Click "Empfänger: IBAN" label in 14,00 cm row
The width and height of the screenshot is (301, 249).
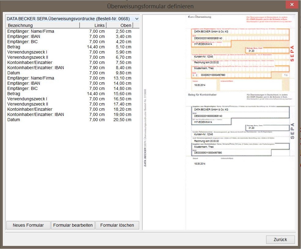pos(24,83)
